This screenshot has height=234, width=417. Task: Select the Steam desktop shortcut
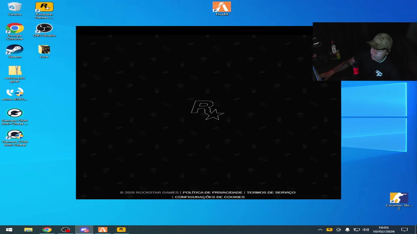(15, 51)
